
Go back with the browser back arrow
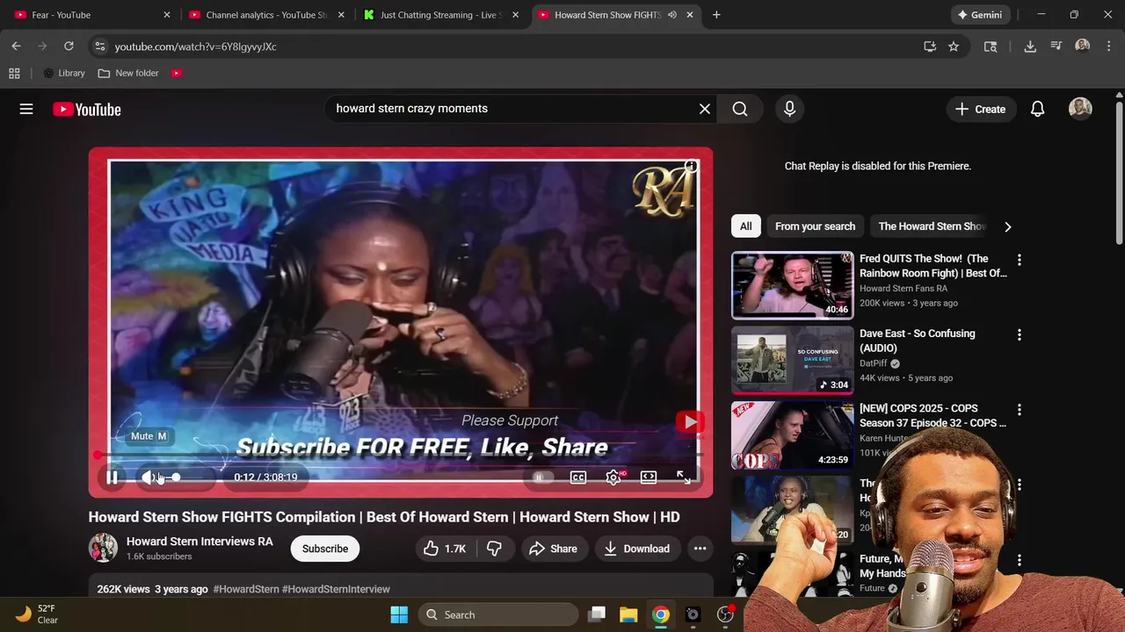pyautogui.click(x=16, y=47)
